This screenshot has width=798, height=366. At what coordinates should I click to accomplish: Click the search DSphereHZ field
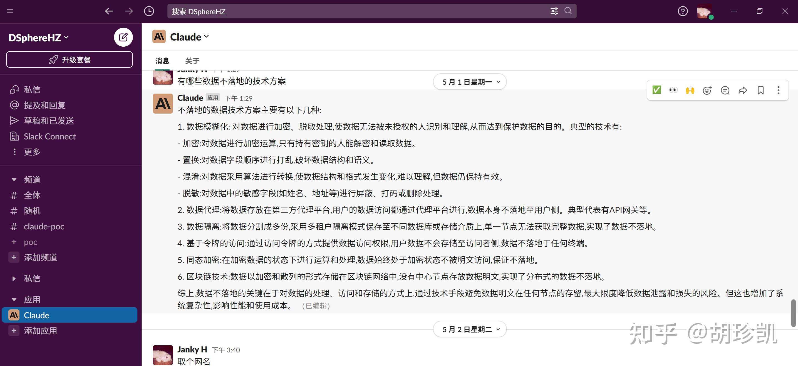(372, 11)
